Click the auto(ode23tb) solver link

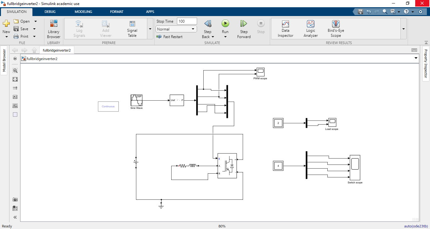tap(416, 226)
